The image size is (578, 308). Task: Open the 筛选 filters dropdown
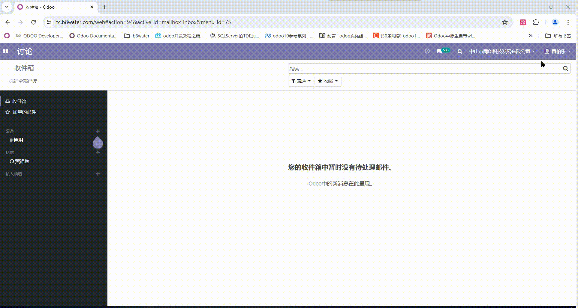click(x=301, y=81)
